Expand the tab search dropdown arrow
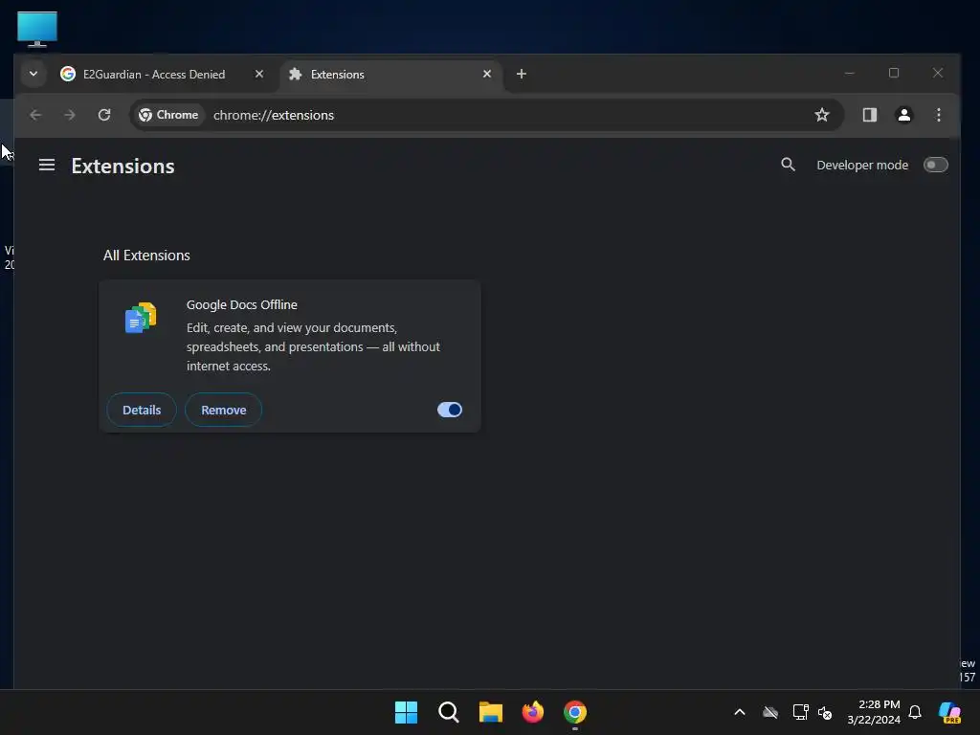This screenshot has width=980, height=735. tap(33, 74)
